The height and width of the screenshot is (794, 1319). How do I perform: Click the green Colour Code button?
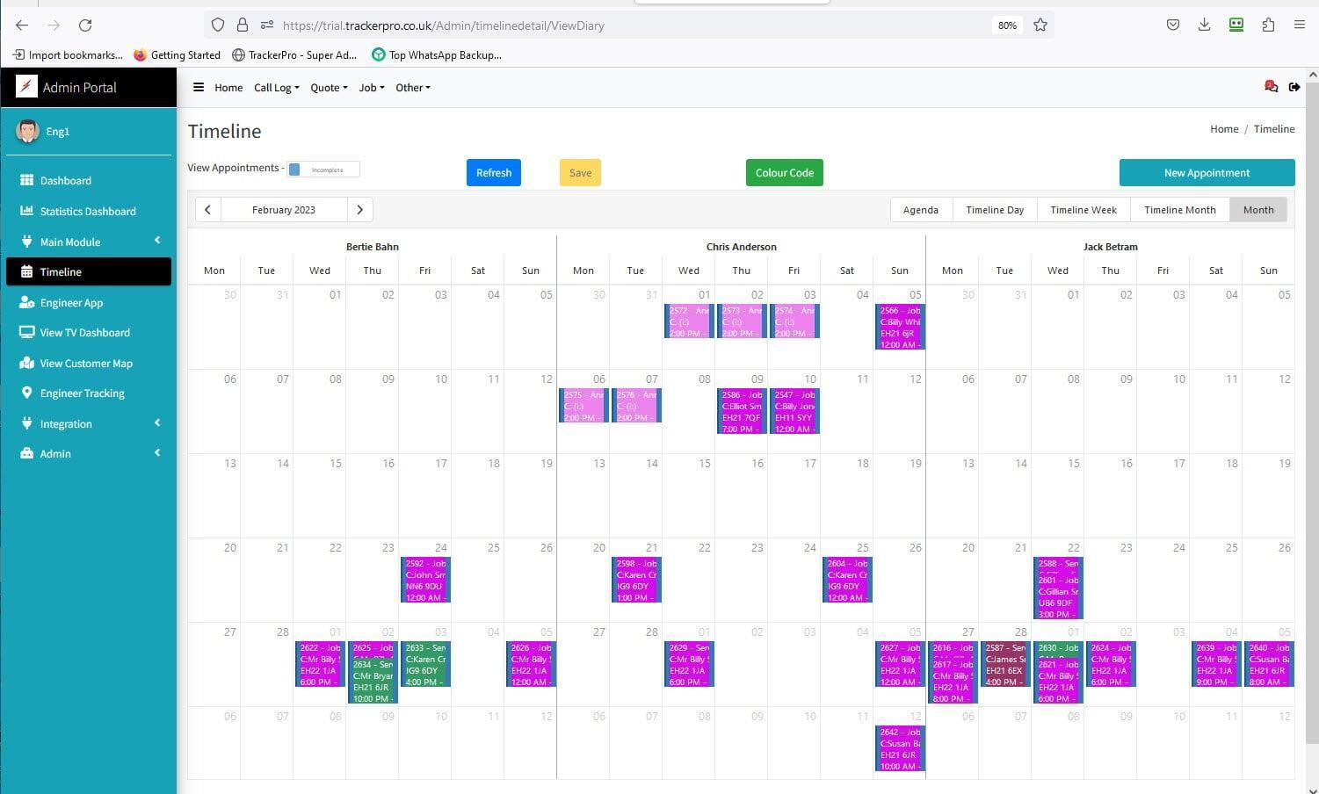point(784,173)
